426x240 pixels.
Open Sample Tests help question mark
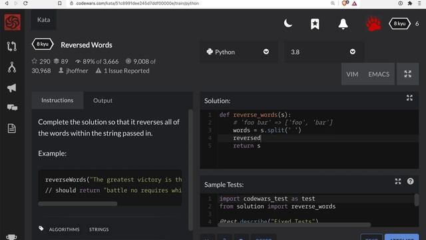(x=410, y=181)
